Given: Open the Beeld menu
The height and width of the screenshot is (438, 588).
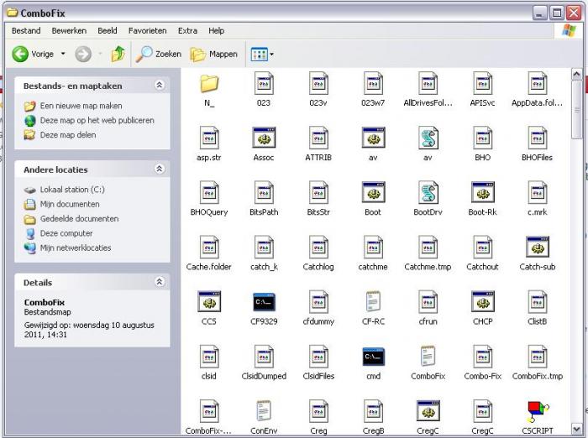Looking at the screenshot, I should click(x=108, y=31).
